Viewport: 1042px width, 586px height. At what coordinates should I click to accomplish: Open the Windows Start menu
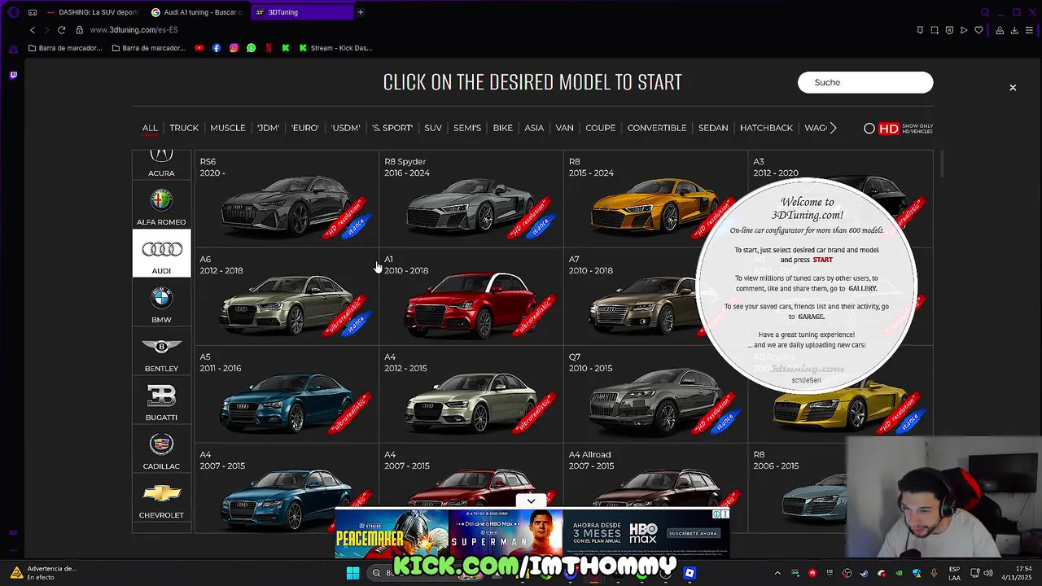[x=352, y=573]
